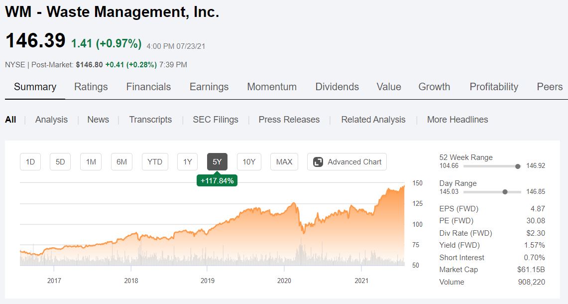Set chart range to YTD
This screenshot has width=568, height=304.
[155, 162]
